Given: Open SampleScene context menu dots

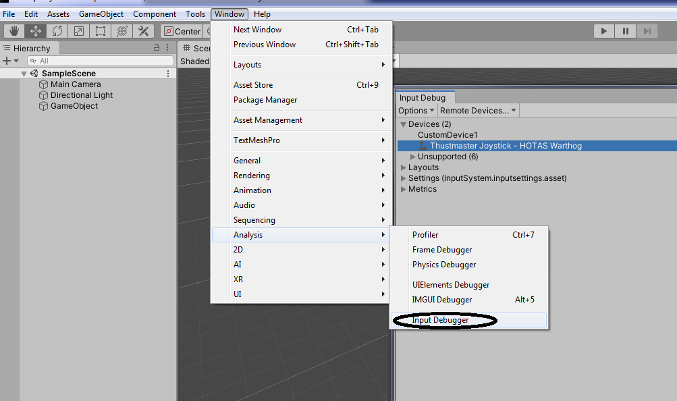Looking at the screenshot, I should point(168,74).
